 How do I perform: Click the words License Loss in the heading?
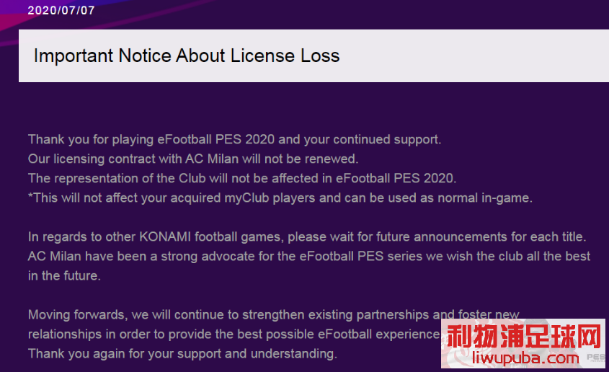click(x=285, y=56)
